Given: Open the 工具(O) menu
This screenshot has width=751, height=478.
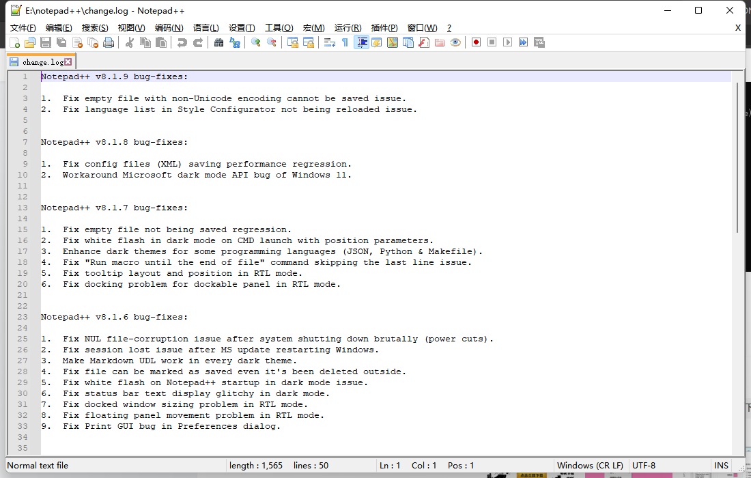Looking at the screenshot, I should pos(279,28).
